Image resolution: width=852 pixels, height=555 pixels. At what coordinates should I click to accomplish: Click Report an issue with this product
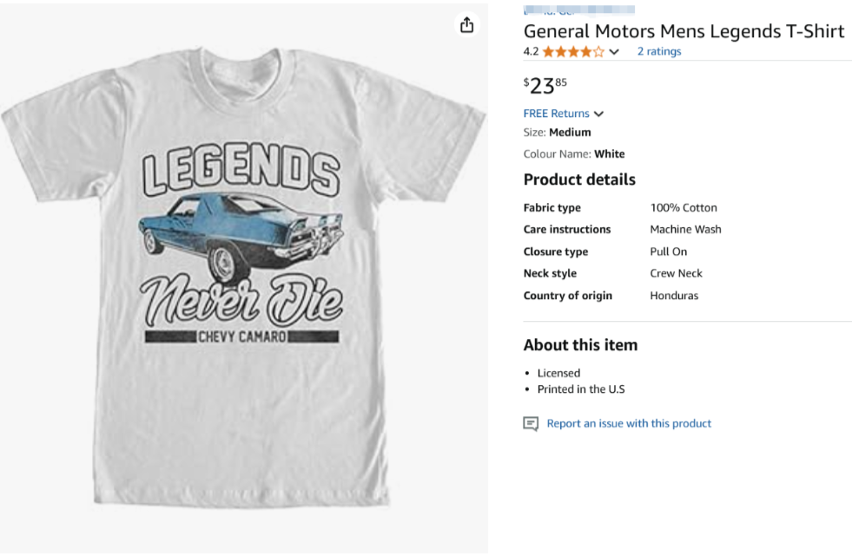tap(629, 424)
